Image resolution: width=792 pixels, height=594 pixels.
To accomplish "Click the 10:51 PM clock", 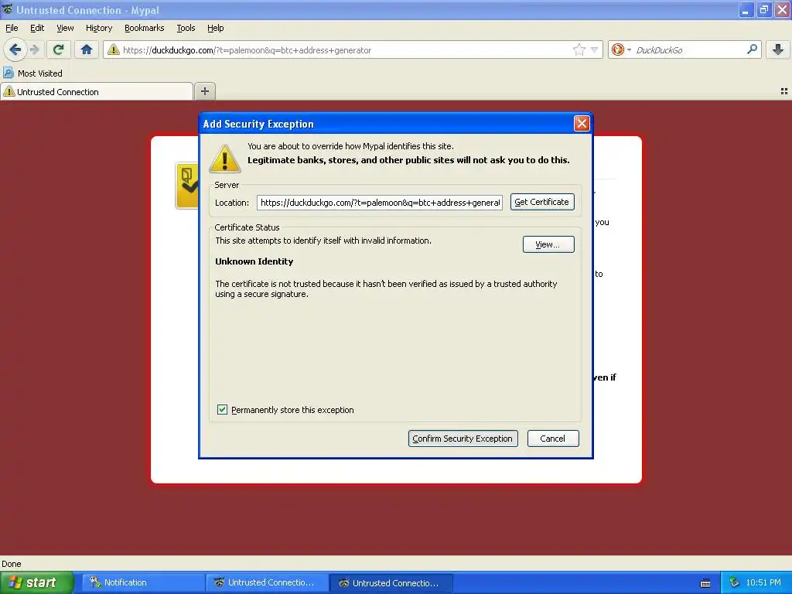I will point(763,583).
